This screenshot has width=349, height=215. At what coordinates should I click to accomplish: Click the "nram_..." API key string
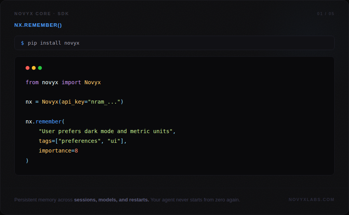104,102
